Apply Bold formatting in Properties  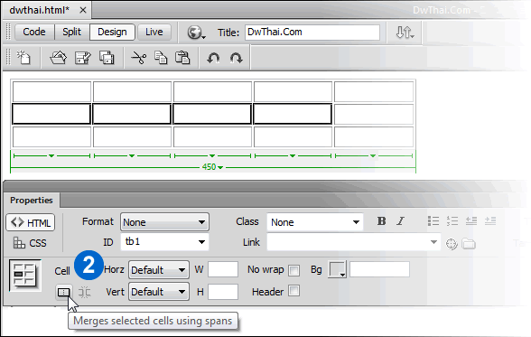pos(381,221)
